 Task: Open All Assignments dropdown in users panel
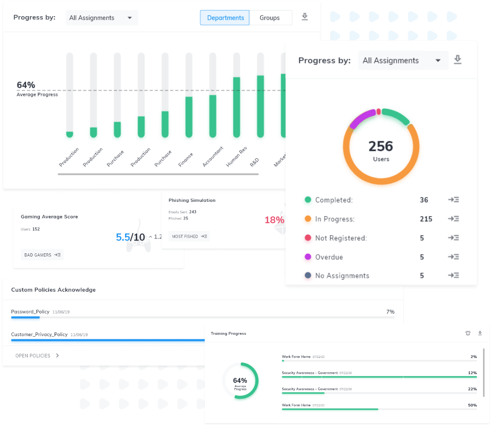pos(402,61)
